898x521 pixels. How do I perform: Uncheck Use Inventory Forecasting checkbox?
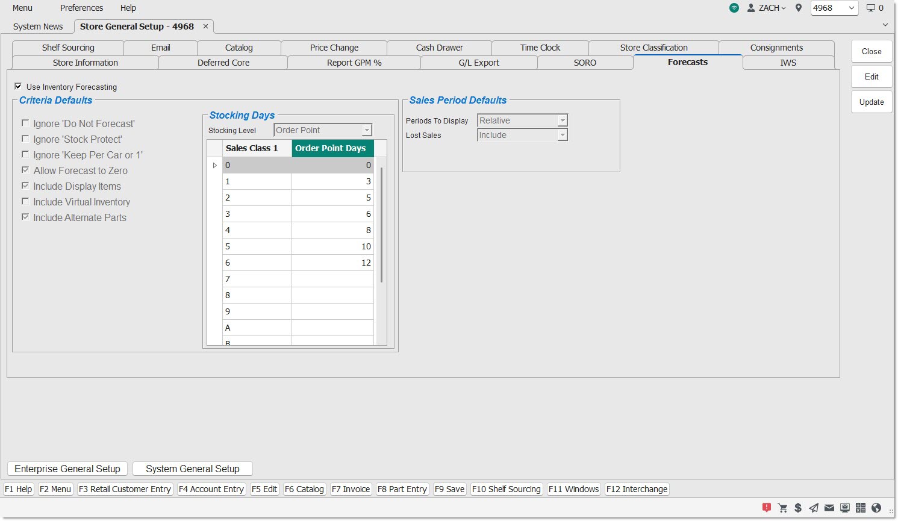18,87
